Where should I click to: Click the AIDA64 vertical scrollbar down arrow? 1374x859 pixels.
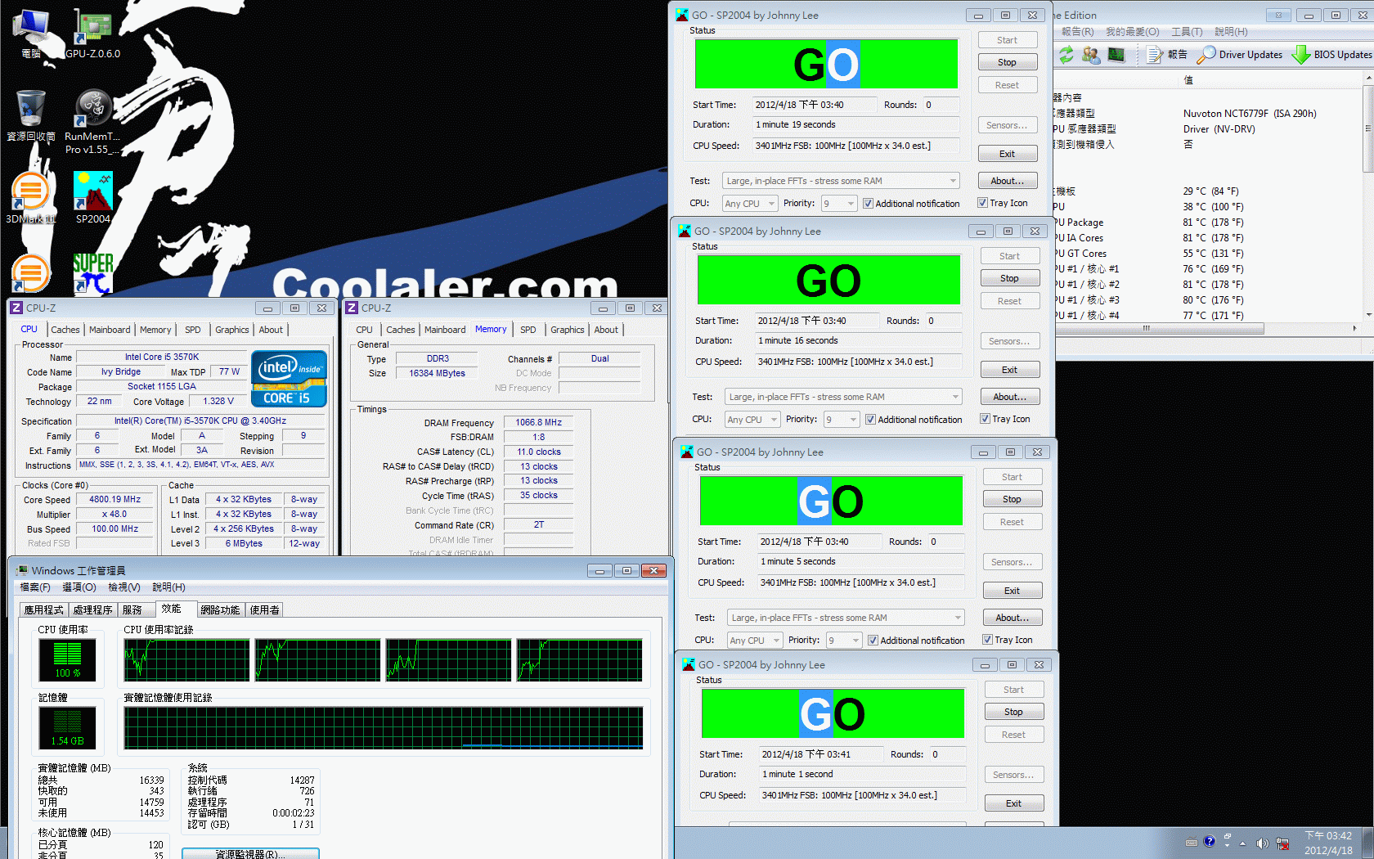click(x=1368, y=315)
